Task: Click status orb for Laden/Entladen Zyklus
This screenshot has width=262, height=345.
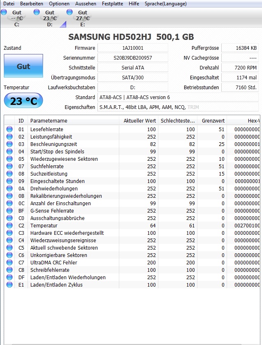Action: [9, 285]
